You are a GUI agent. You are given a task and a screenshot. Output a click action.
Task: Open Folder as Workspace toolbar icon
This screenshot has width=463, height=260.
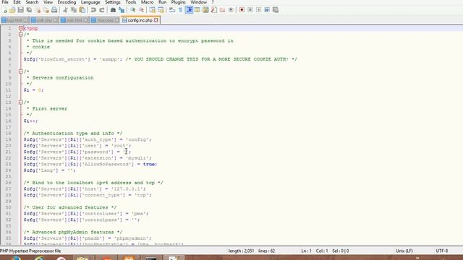222,10
